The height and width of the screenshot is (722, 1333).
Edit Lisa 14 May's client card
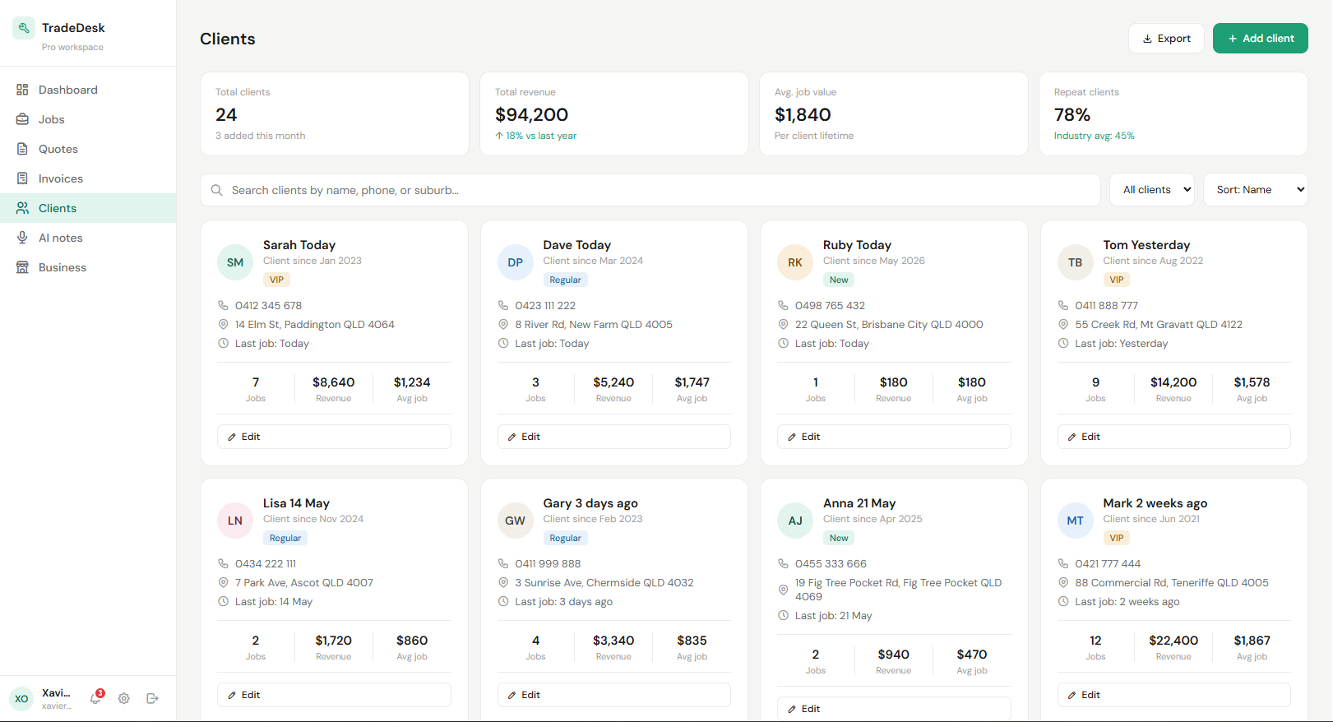point(334,695)
